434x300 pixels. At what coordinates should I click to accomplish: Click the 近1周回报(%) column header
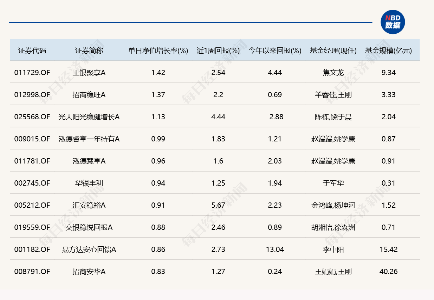(218, 51)
